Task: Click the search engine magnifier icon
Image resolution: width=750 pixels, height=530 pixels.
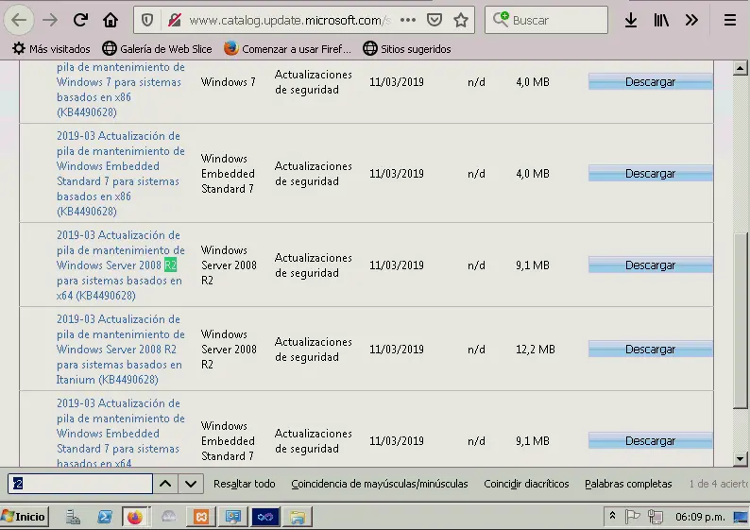Action: pos(501,20)
